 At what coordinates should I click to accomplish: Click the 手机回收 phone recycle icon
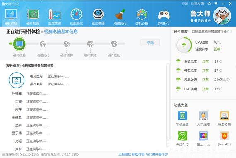click(183, 116)
